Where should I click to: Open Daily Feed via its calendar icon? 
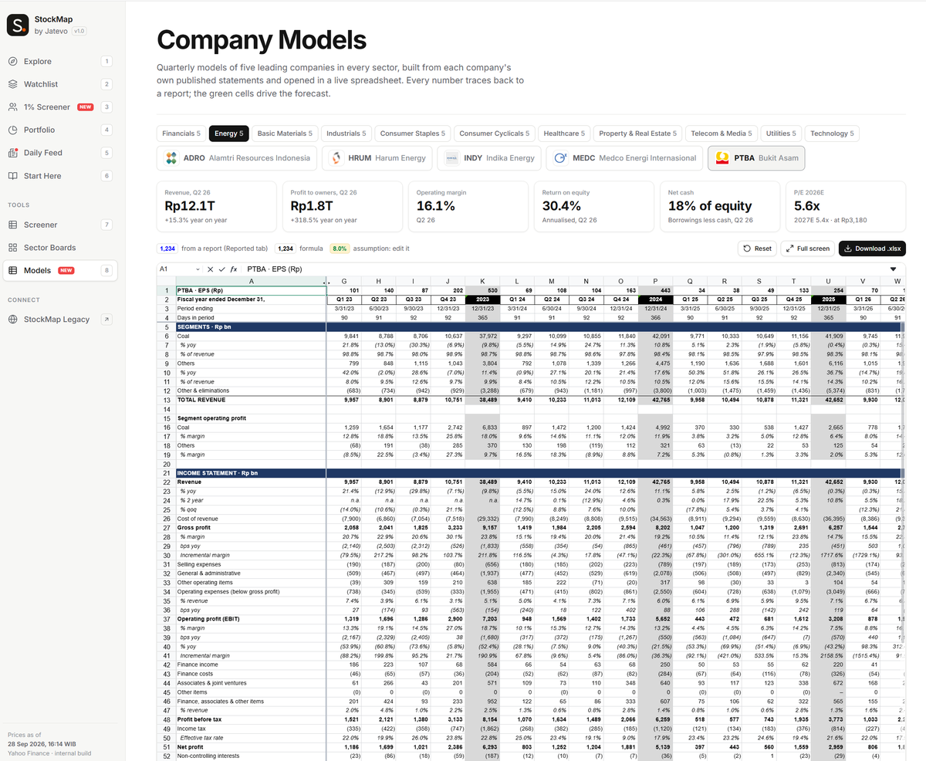point(12,153)
